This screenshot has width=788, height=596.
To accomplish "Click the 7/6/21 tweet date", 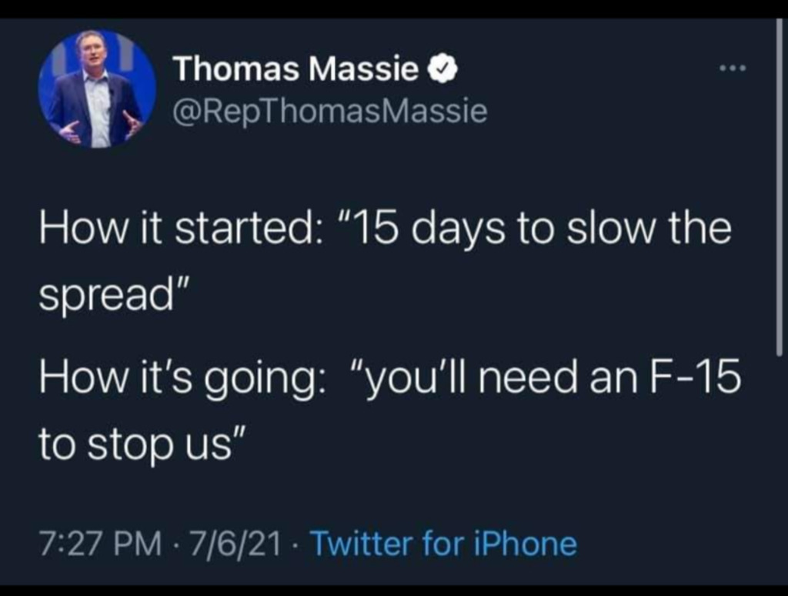I will 235,544.
